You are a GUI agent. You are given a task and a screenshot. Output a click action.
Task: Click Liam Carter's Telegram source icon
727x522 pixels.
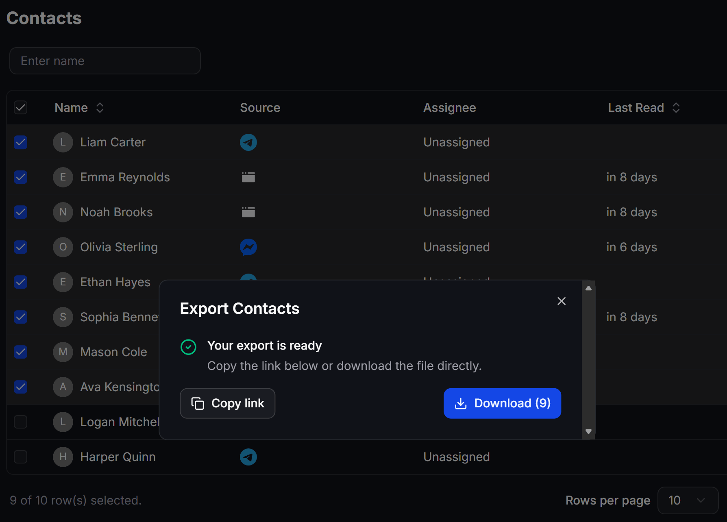point(248,142)
